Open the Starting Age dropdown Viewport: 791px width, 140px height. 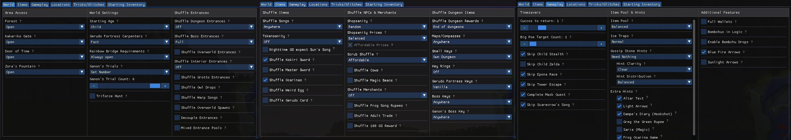[129, 27]
